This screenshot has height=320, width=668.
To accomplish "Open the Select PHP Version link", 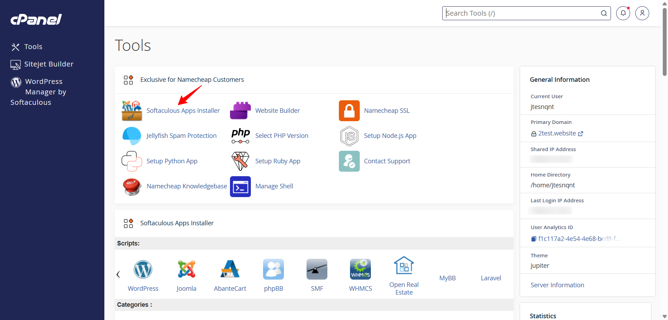I will pos(281,136).
